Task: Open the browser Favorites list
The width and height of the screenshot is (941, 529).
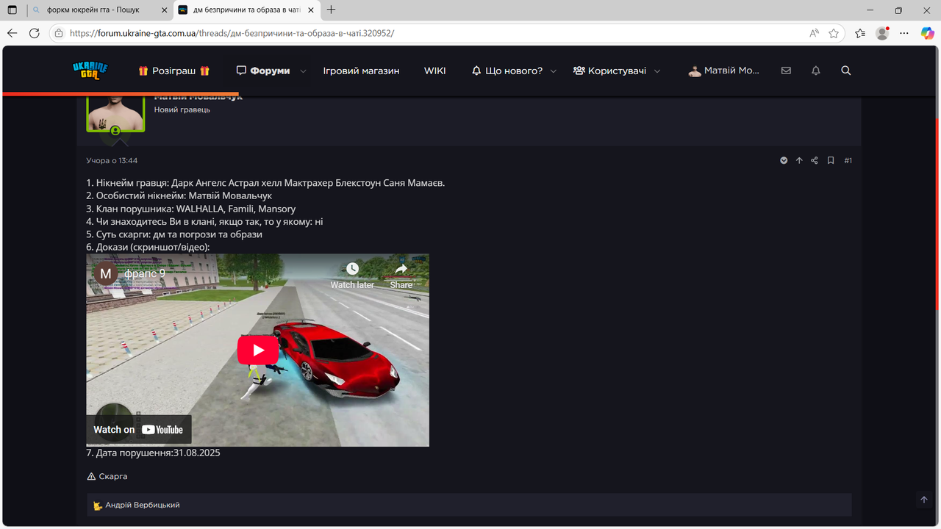Action: tap(860, 33)
